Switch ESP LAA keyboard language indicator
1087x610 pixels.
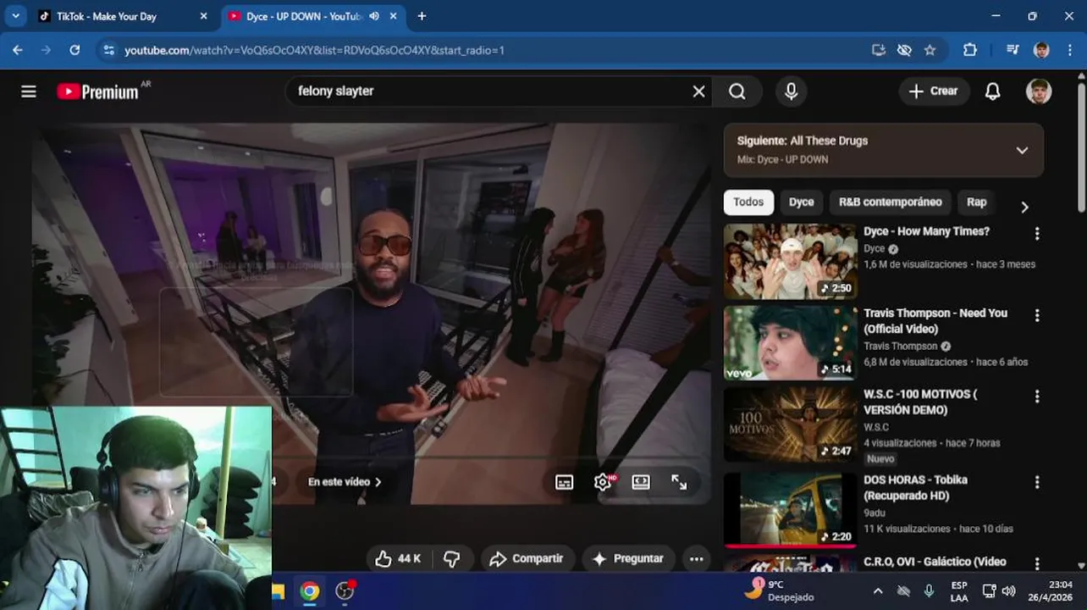[959, 591]
